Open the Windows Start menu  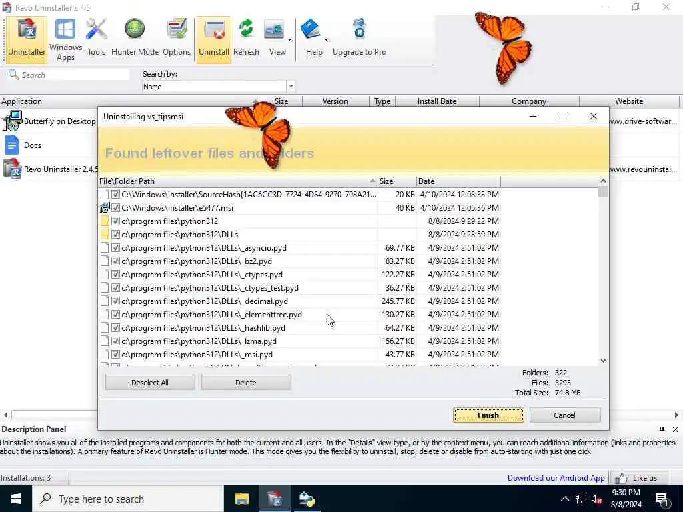pos(16,499)
